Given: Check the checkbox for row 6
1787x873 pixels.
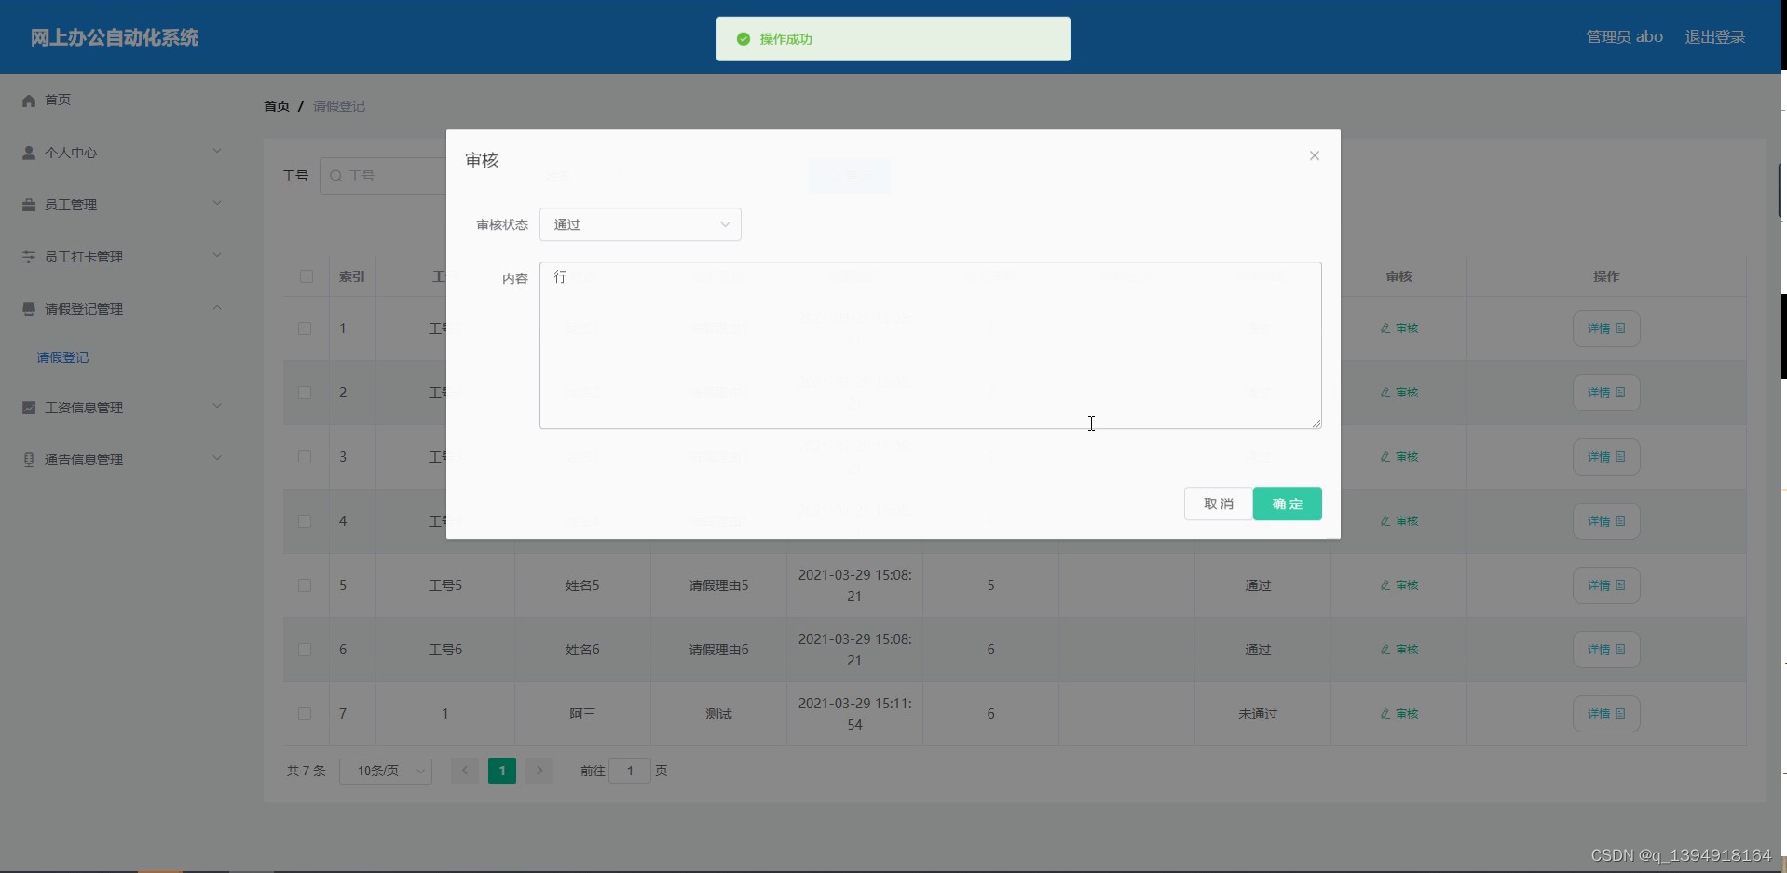Looking at the screenshot, I should click(305, 650).
